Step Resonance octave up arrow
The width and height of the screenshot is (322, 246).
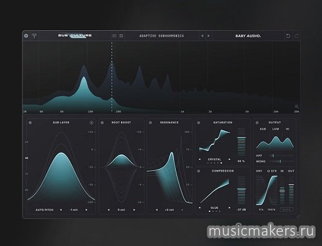click(x=182, y=210)
